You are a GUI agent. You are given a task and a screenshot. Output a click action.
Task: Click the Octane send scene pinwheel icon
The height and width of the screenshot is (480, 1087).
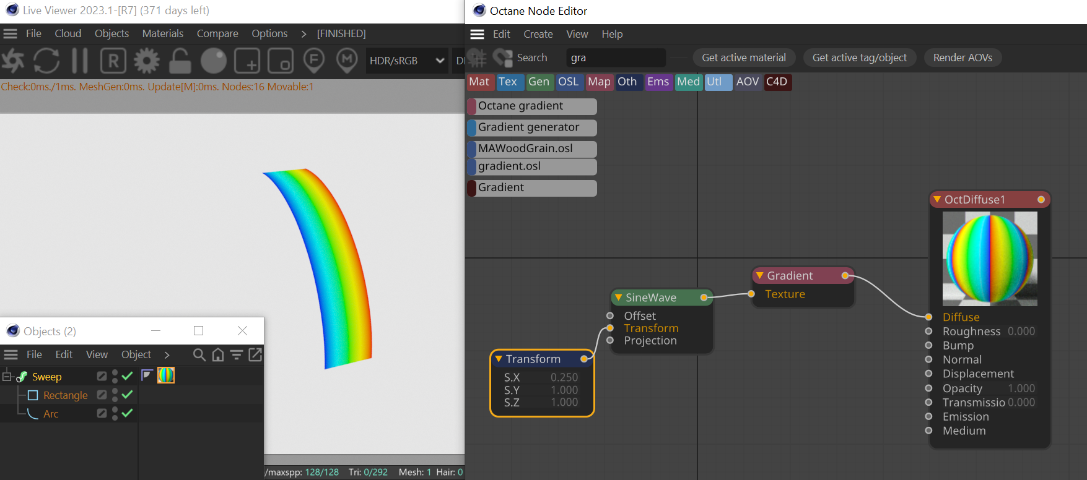[12, 61]
